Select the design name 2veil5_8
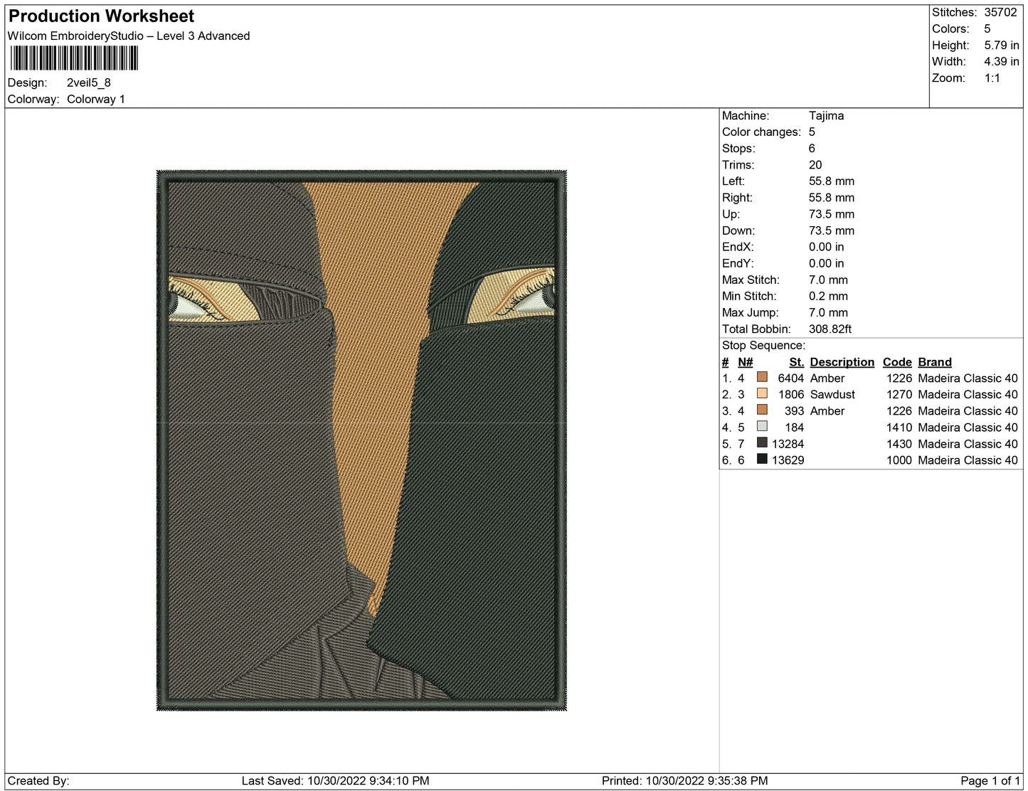Screen dimensions: 1028x791 tap(89, 83)
